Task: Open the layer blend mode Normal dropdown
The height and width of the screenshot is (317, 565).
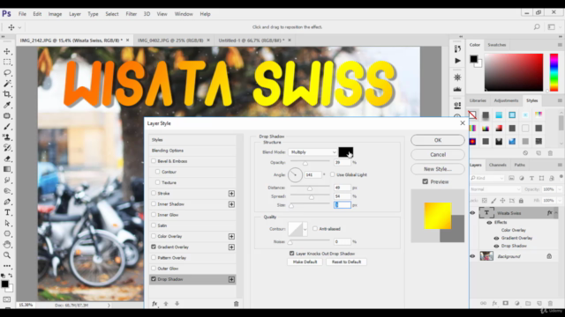Action: click(495, 189)
